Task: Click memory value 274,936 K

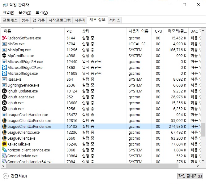Action: pos(178,126)
